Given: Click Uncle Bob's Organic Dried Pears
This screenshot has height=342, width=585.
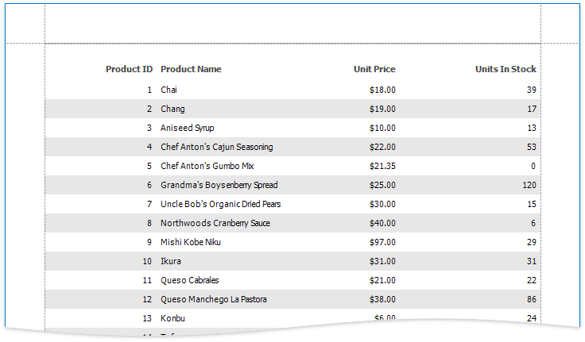Looking at the screenshot, I should [x=220, y=204].
